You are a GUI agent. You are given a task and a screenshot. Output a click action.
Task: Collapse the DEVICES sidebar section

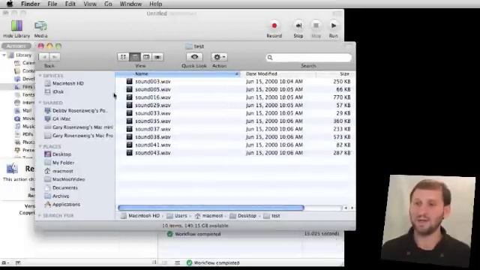40,76
